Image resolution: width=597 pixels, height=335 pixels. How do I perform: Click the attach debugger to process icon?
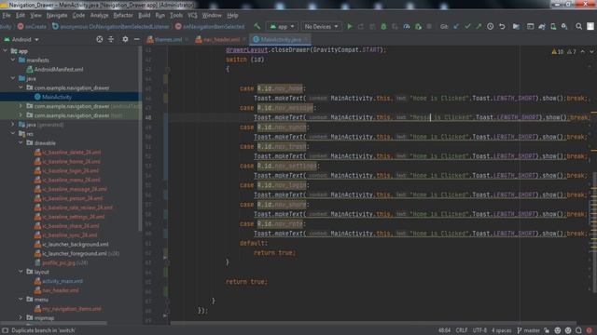(418, 27)
